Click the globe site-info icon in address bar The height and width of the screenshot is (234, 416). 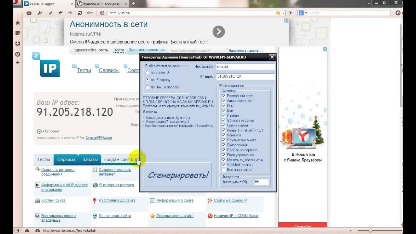tap(102, 13)
